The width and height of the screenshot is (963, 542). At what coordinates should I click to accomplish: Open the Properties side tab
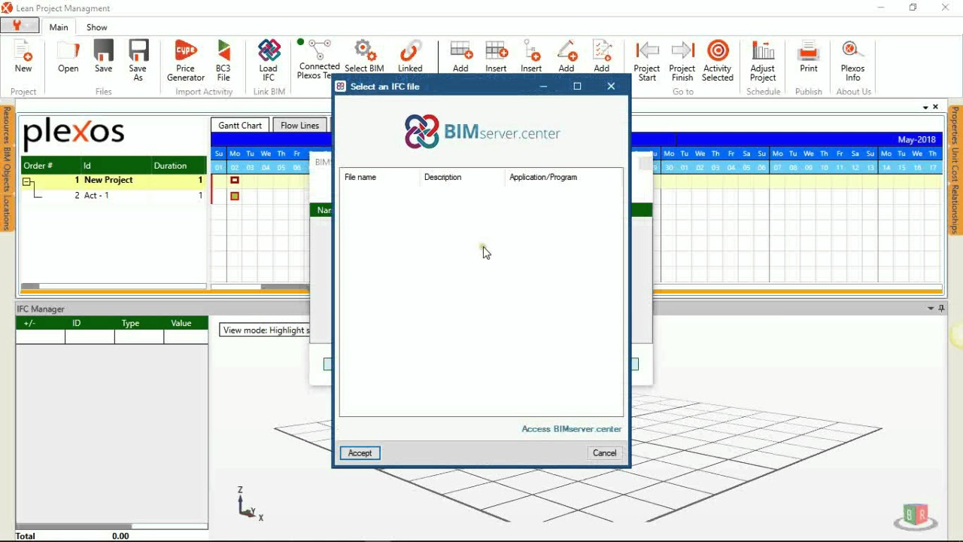pyautogui.click(x=955, y=124)
